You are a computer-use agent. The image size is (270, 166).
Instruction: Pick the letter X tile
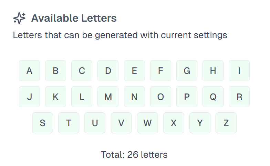[174, 123]
